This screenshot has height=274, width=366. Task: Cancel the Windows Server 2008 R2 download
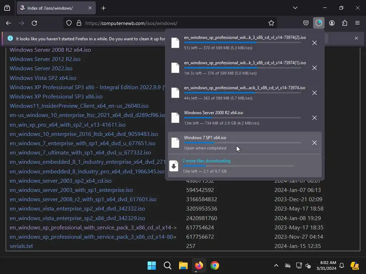coord(315,118)
